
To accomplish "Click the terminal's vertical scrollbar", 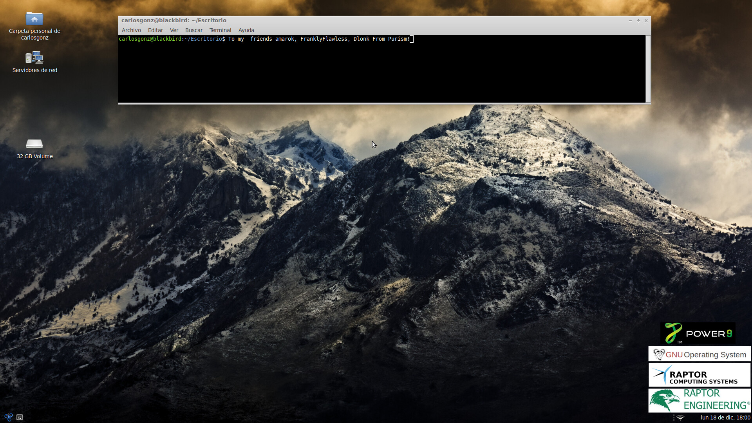I will click(648, 69).
